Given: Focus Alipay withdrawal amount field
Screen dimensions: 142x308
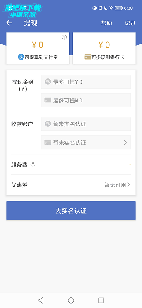Looking at the screenshot, I should (86, 82).
